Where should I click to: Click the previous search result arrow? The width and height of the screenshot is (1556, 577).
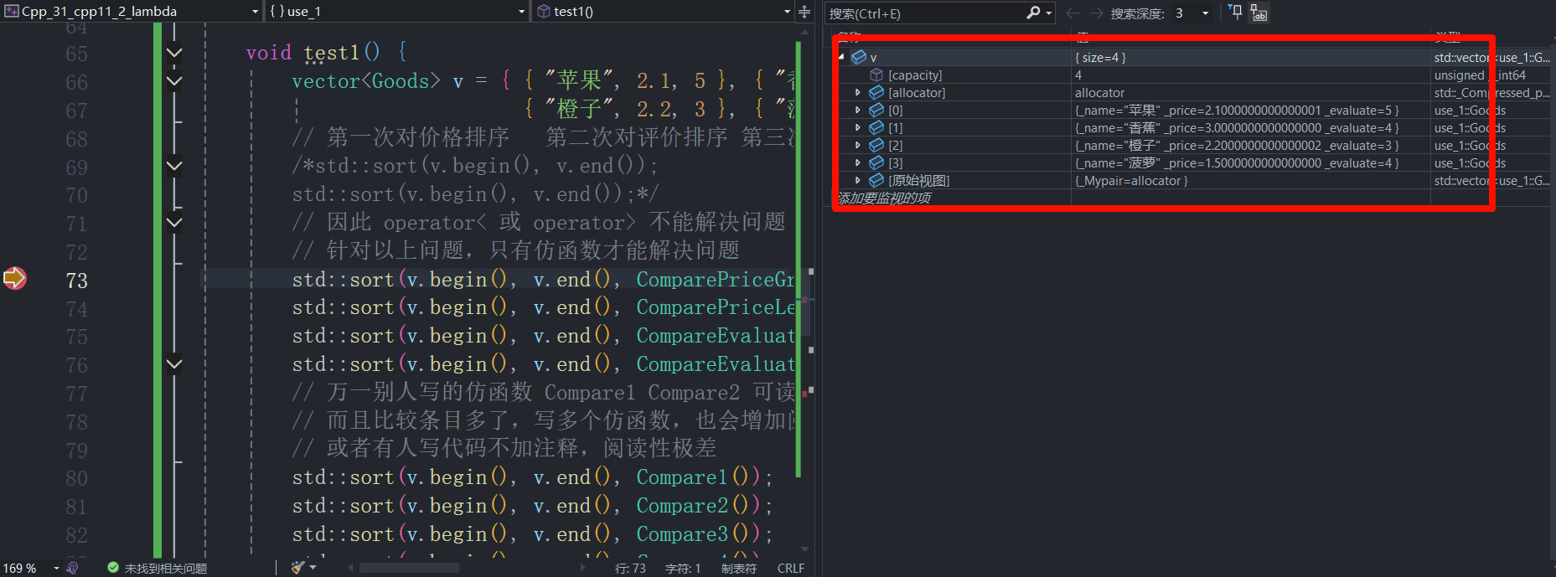1073,13
